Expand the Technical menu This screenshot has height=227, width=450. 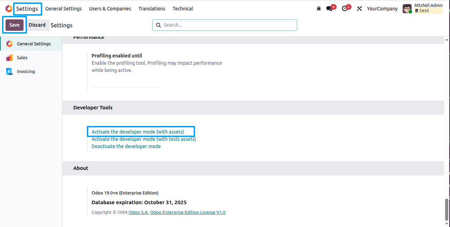183,9
